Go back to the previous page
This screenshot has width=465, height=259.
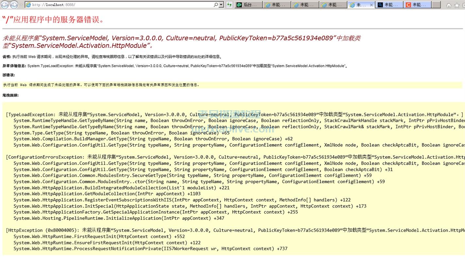pos(5,5)
